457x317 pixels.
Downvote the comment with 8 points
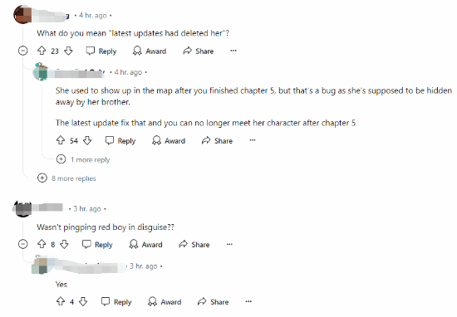tap(64, 244)
